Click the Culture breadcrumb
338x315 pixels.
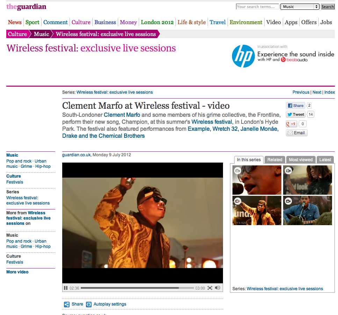(x=17, y=34)
